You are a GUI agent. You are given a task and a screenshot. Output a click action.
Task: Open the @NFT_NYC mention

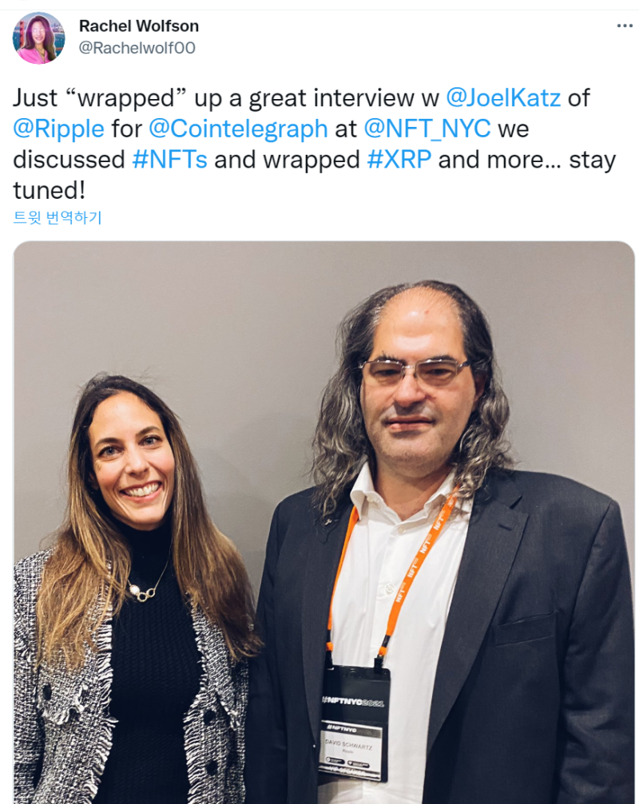[x=427, y=129]
